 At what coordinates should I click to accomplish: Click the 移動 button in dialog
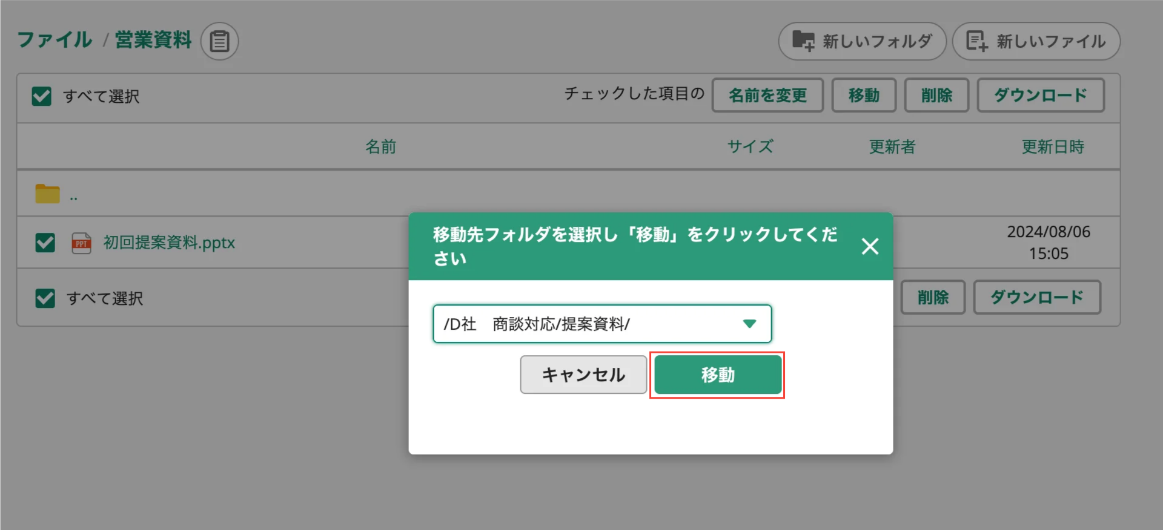[x=718, y=375]
